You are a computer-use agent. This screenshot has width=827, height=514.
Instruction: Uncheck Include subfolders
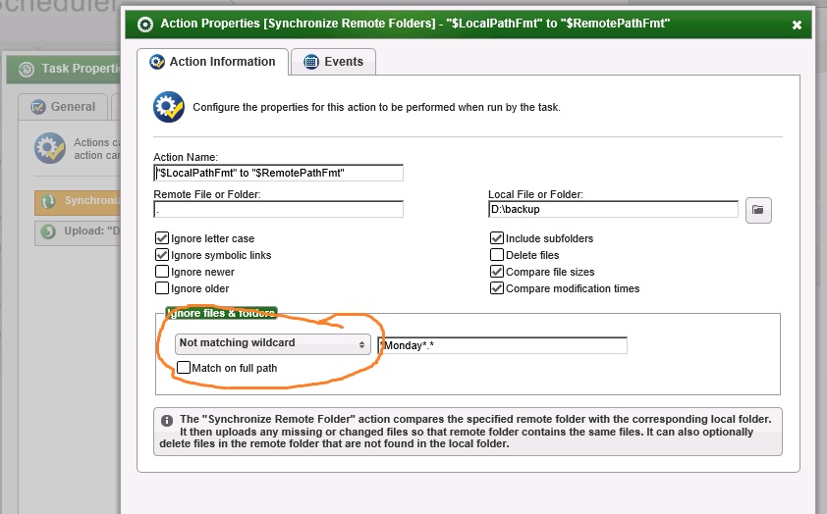click(x=497, y=238)
